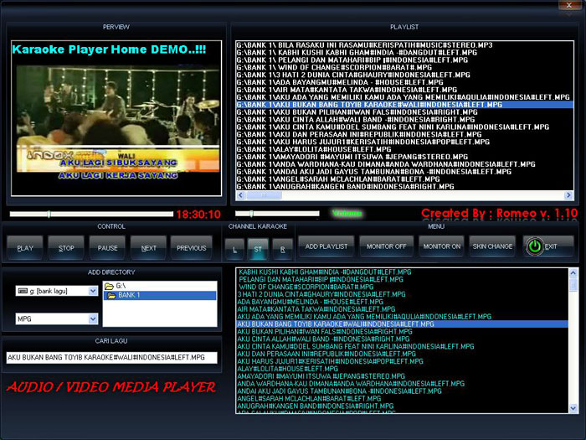Select playlist item AMAYADORI #MAYUMI ITSUWA
The image size is (586, 440).
coord(404,157)
